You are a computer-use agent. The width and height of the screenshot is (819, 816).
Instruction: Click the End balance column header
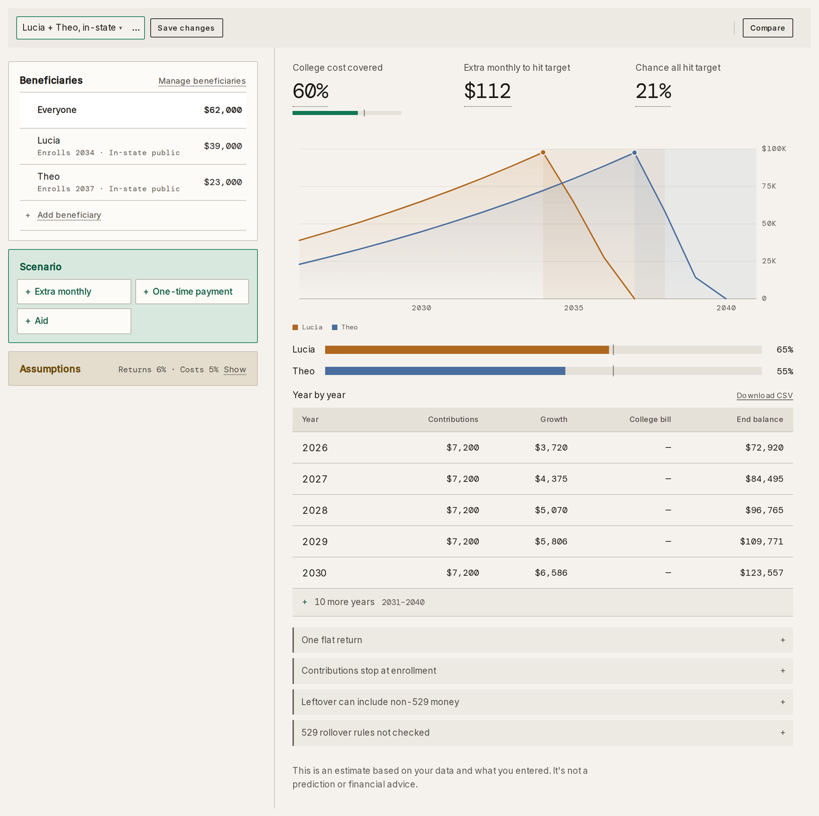point(760,420)
